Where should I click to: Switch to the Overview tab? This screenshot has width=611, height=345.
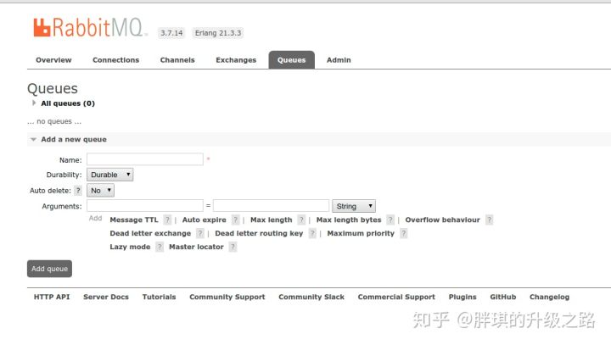[x=53, y=60]
